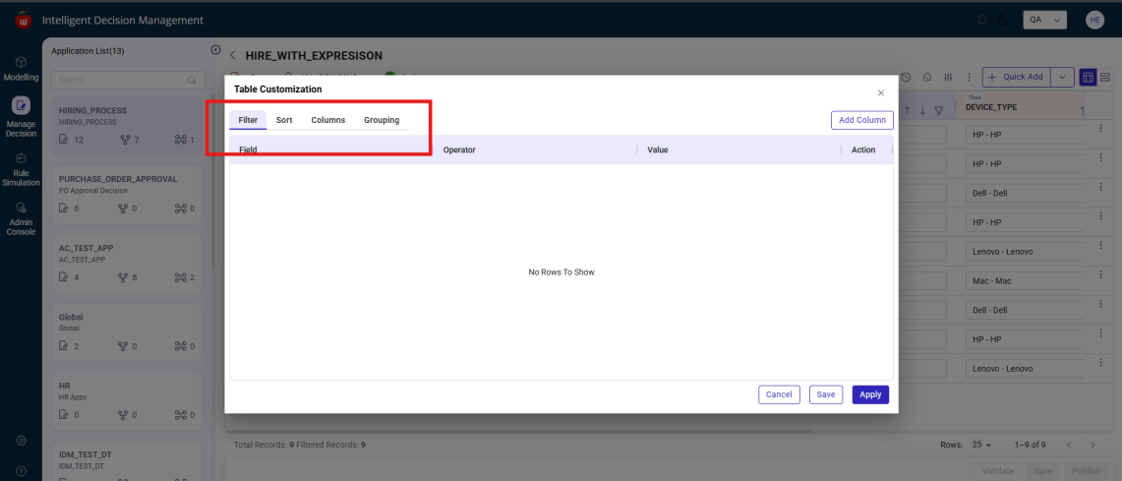Open the HE user avatar menu

1094,20
